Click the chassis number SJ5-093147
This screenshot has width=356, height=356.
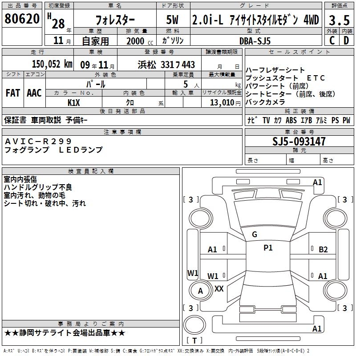[x=299, y=142]
